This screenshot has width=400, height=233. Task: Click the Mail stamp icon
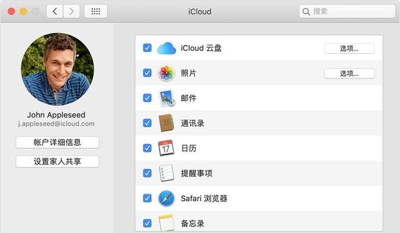click(167, 98)
